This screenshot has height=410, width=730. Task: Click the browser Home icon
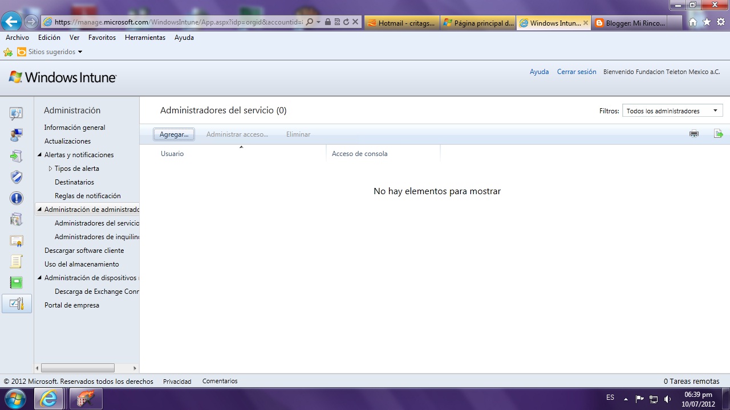[x=693, y=22]
